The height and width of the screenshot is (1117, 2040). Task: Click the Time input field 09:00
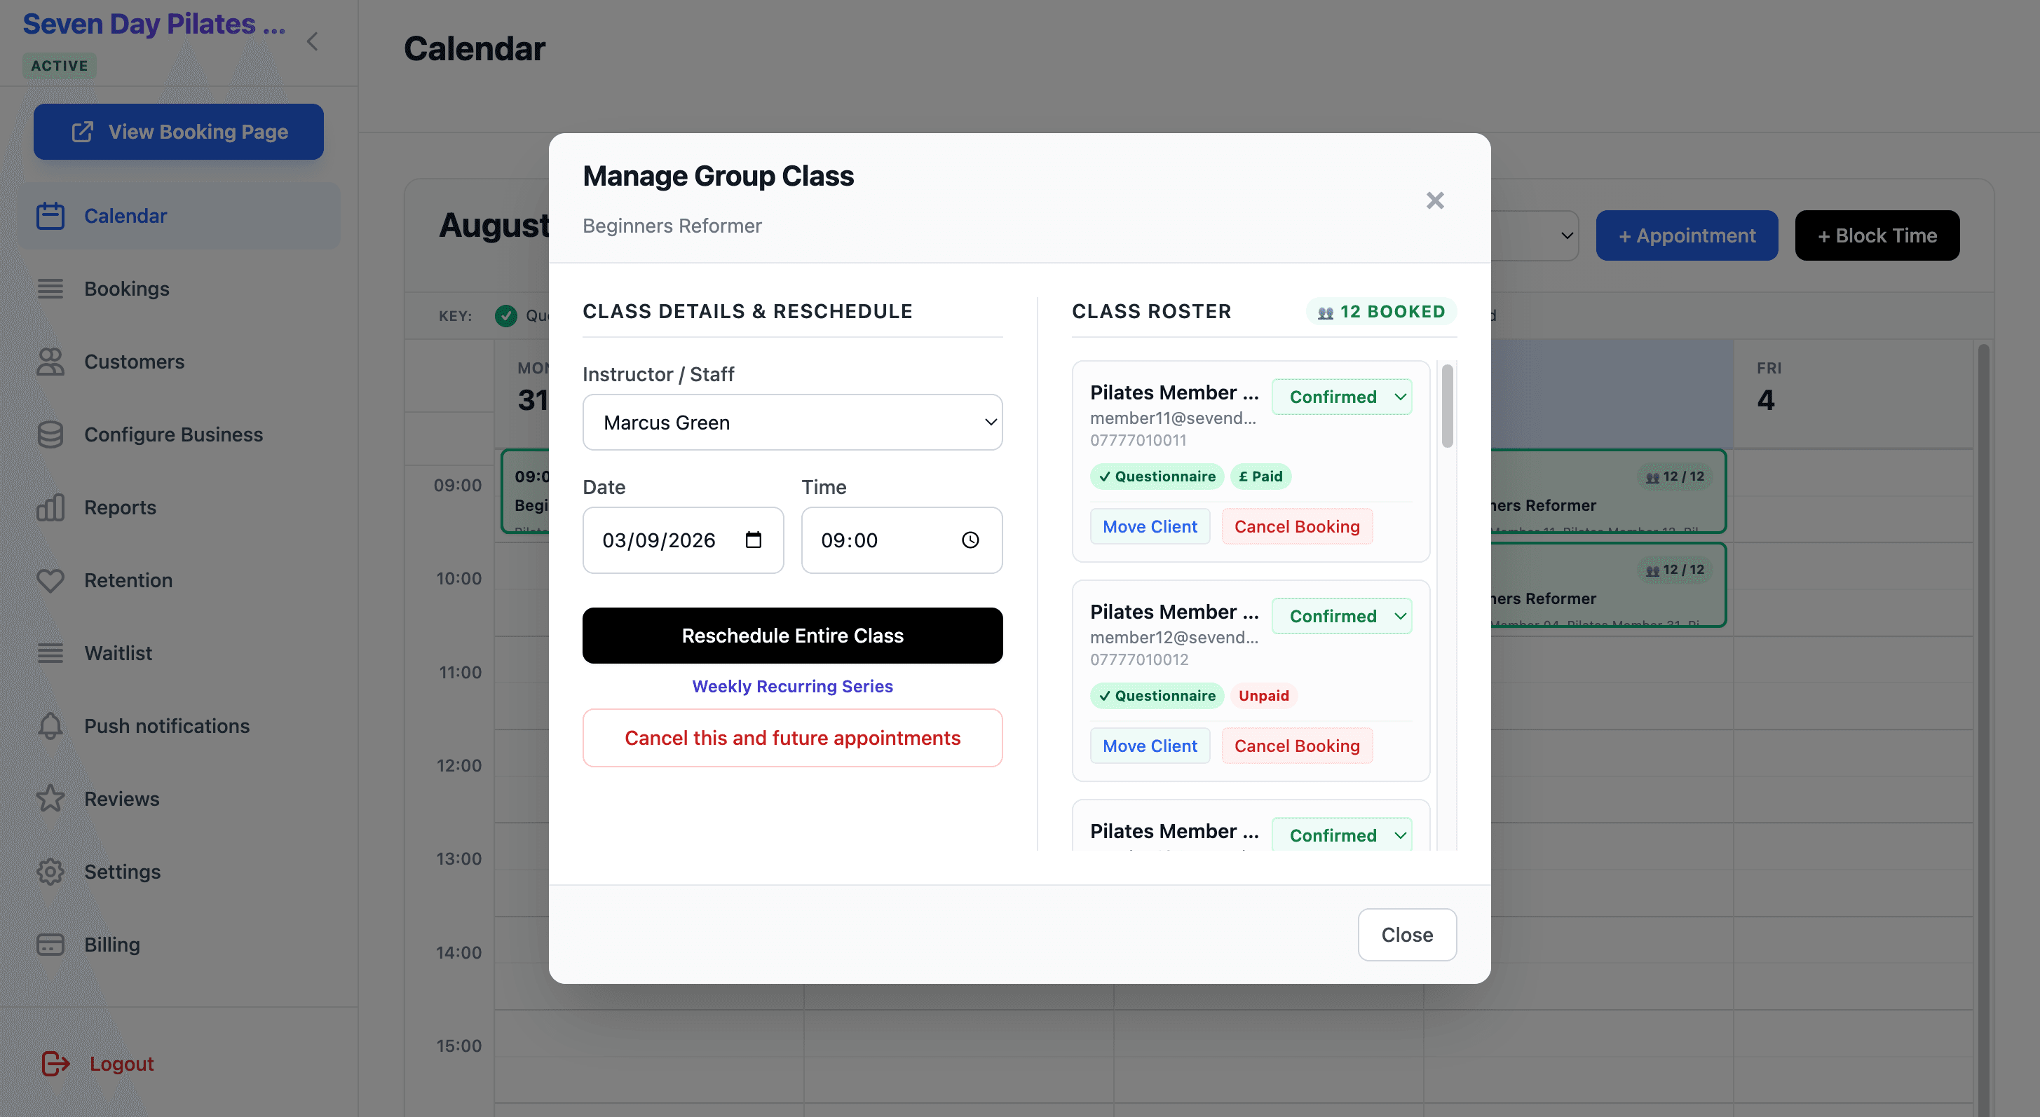click(902, 540)
